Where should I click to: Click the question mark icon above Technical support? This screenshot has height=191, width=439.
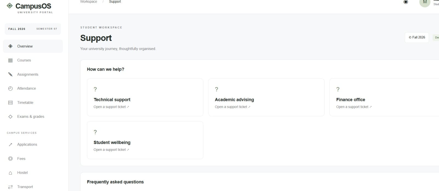(95, 89)
